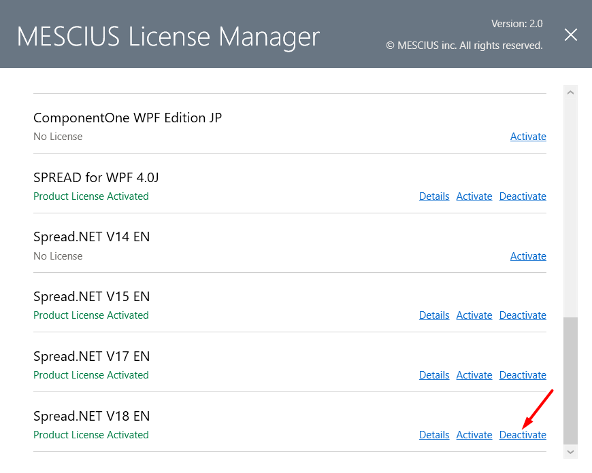The image size is (592, 473).
Task: Show Details for Spread.NET V17 EN
Action: click(x=434, y=375)
